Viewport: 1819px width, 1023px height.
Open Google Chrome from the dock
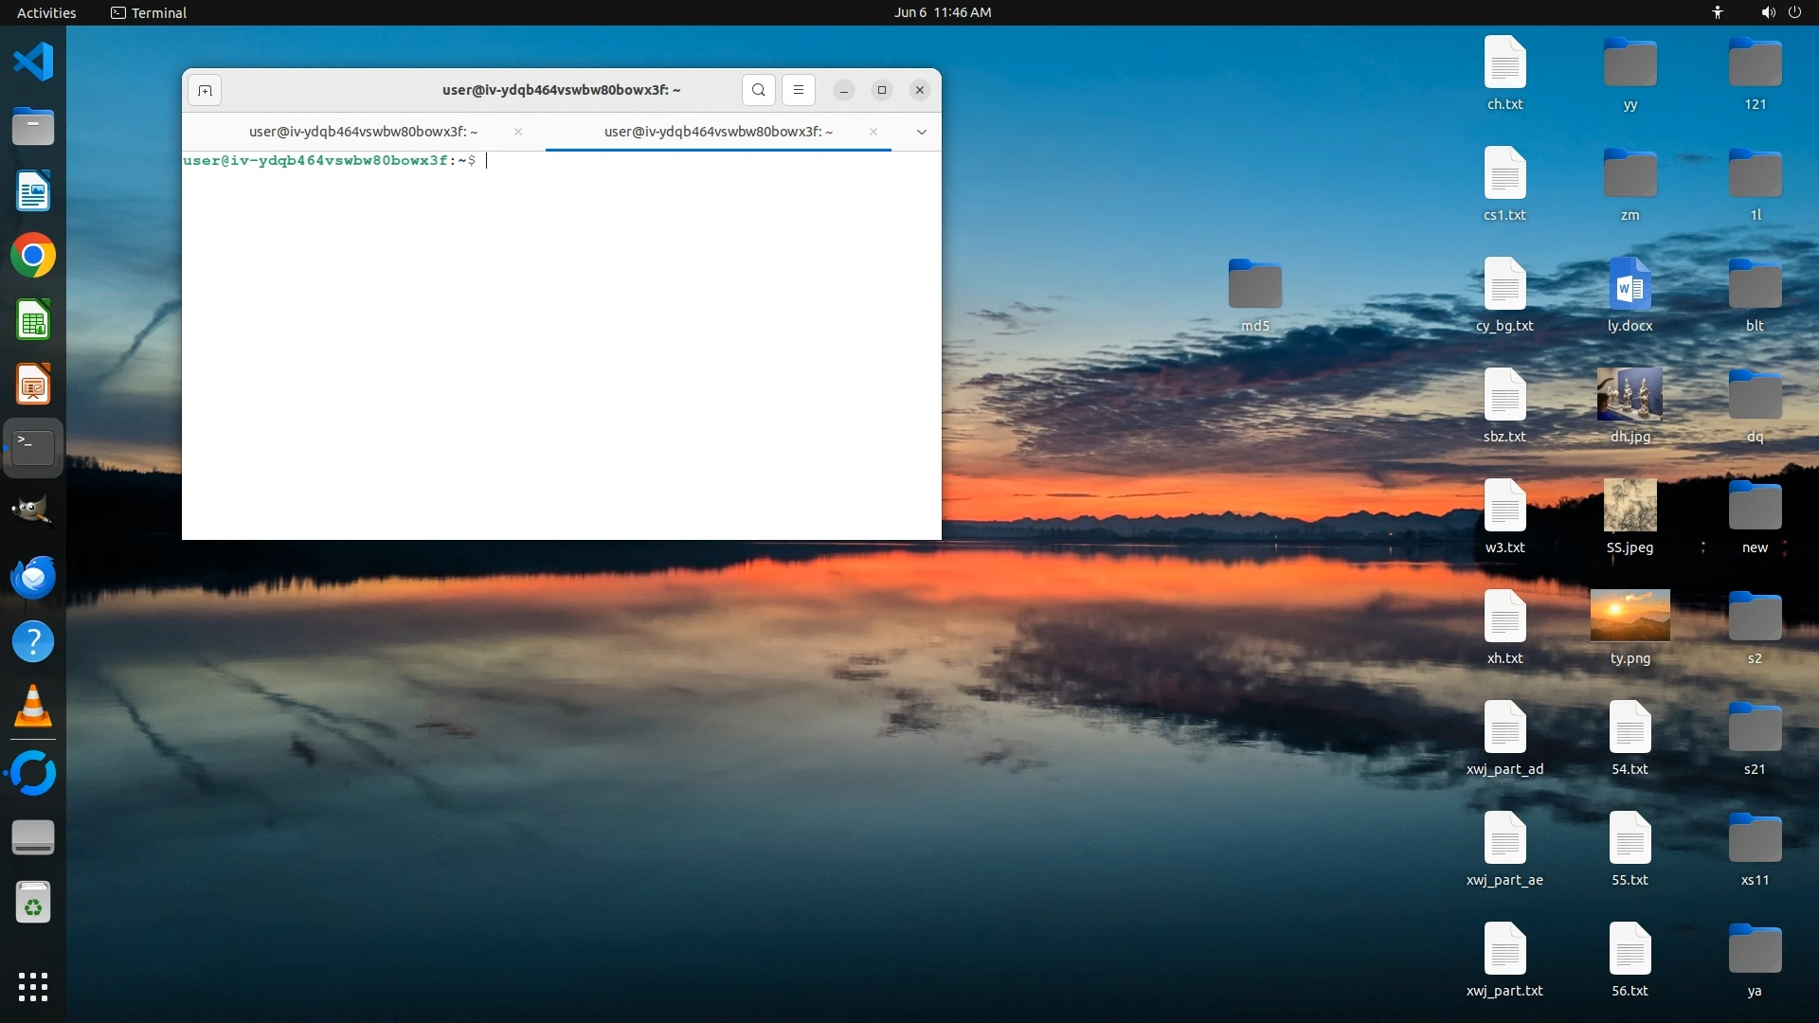33,256
